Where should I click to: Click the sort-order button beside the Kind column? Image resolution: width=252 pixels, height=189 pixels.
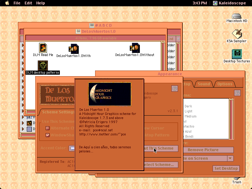[178, 39]
